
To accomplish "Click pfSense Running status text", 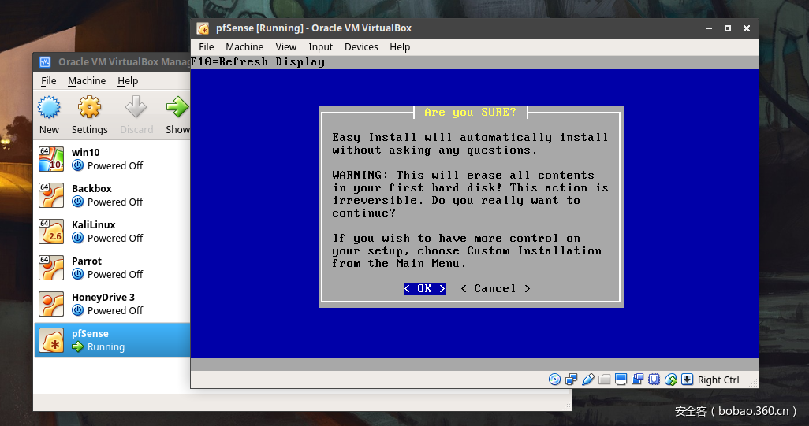I will coord(106,347).
